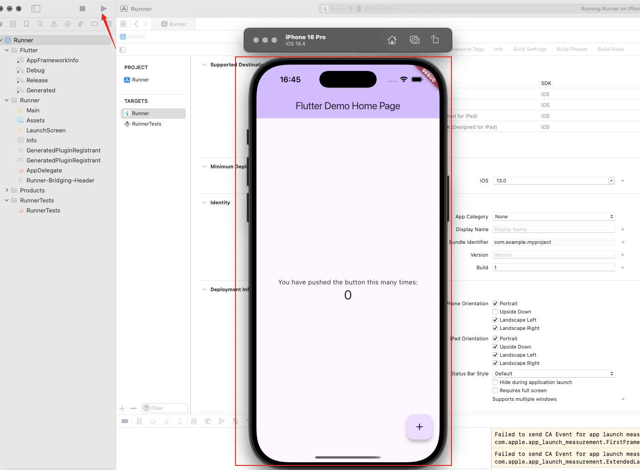This screenshot has width=640, height=470.
Task: Step out in the debug bar
Action: click(x=180, y=421)
